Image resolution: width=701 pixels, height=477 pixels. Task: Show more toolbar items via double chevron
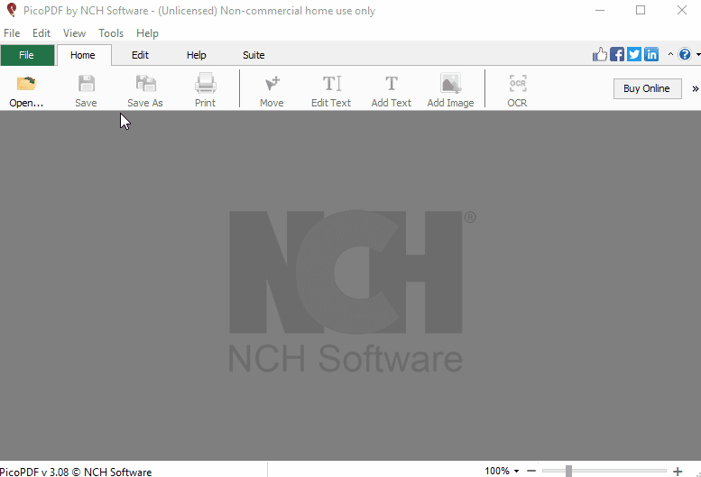point(696,89)
